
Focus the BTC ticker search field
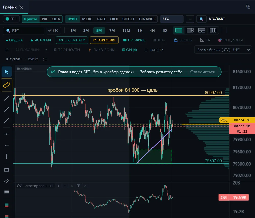click(23, 31)
